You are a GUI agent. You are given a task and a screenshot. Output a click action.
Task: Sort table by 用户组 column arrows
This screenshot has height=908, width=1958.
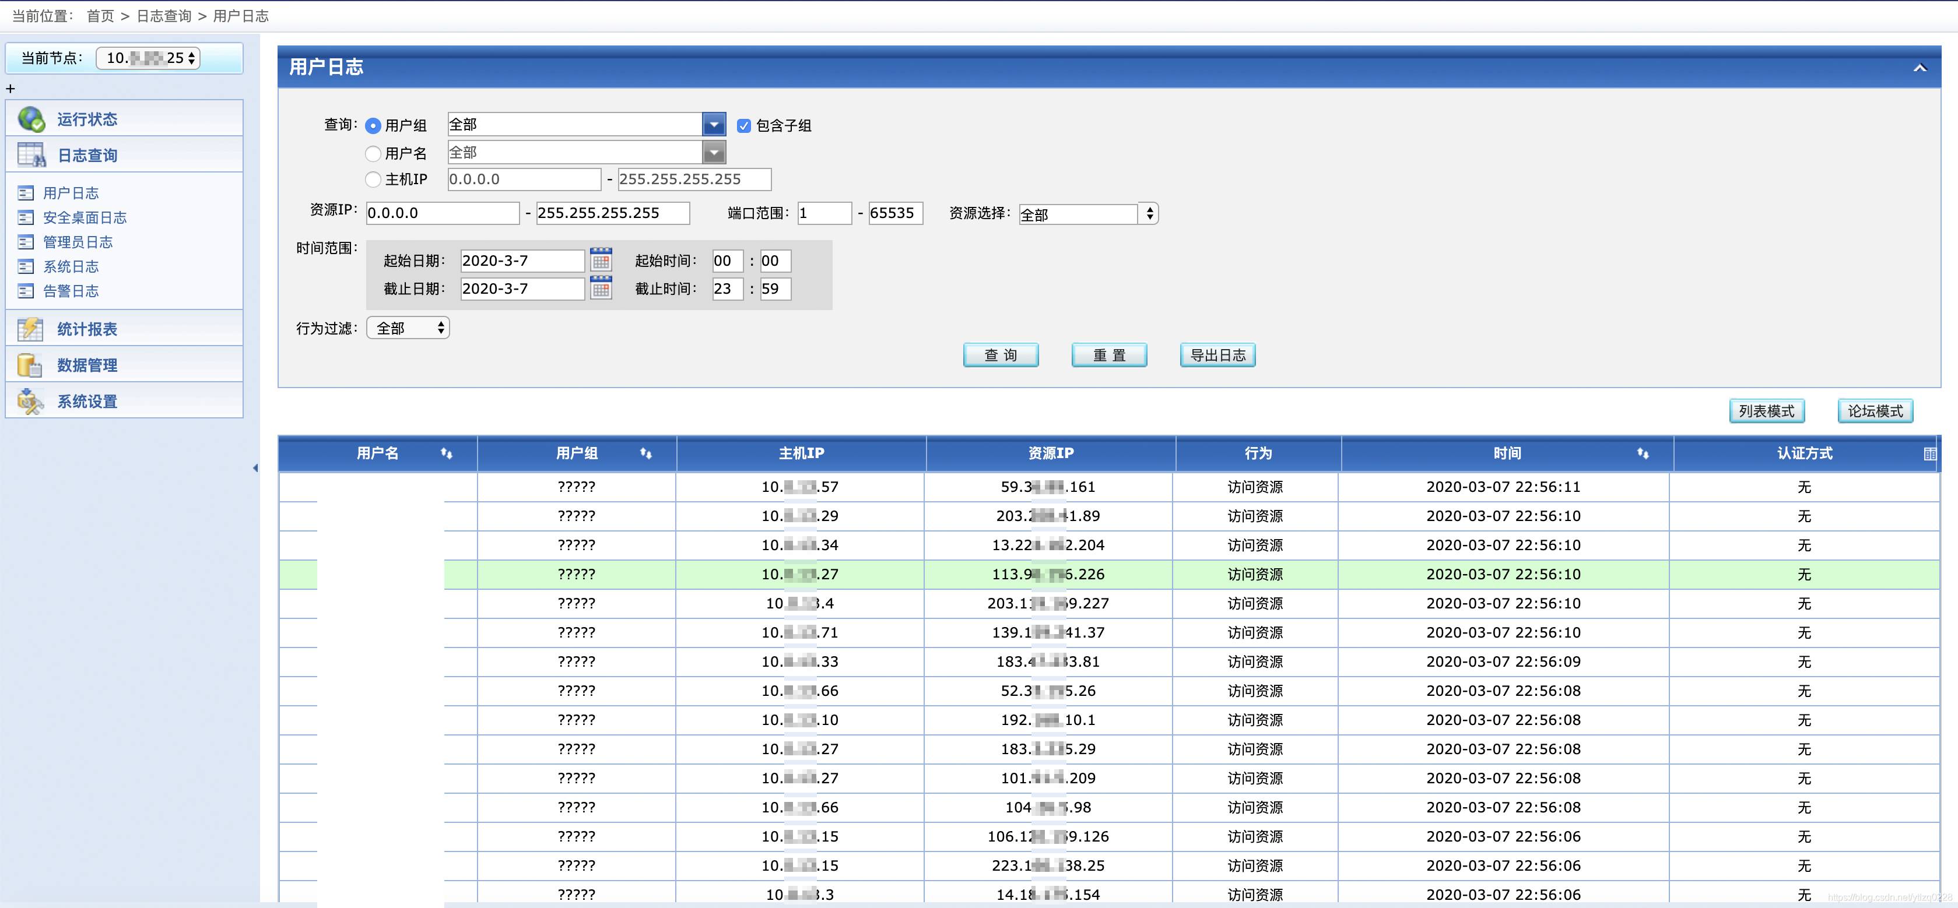[x=645, y=453]
